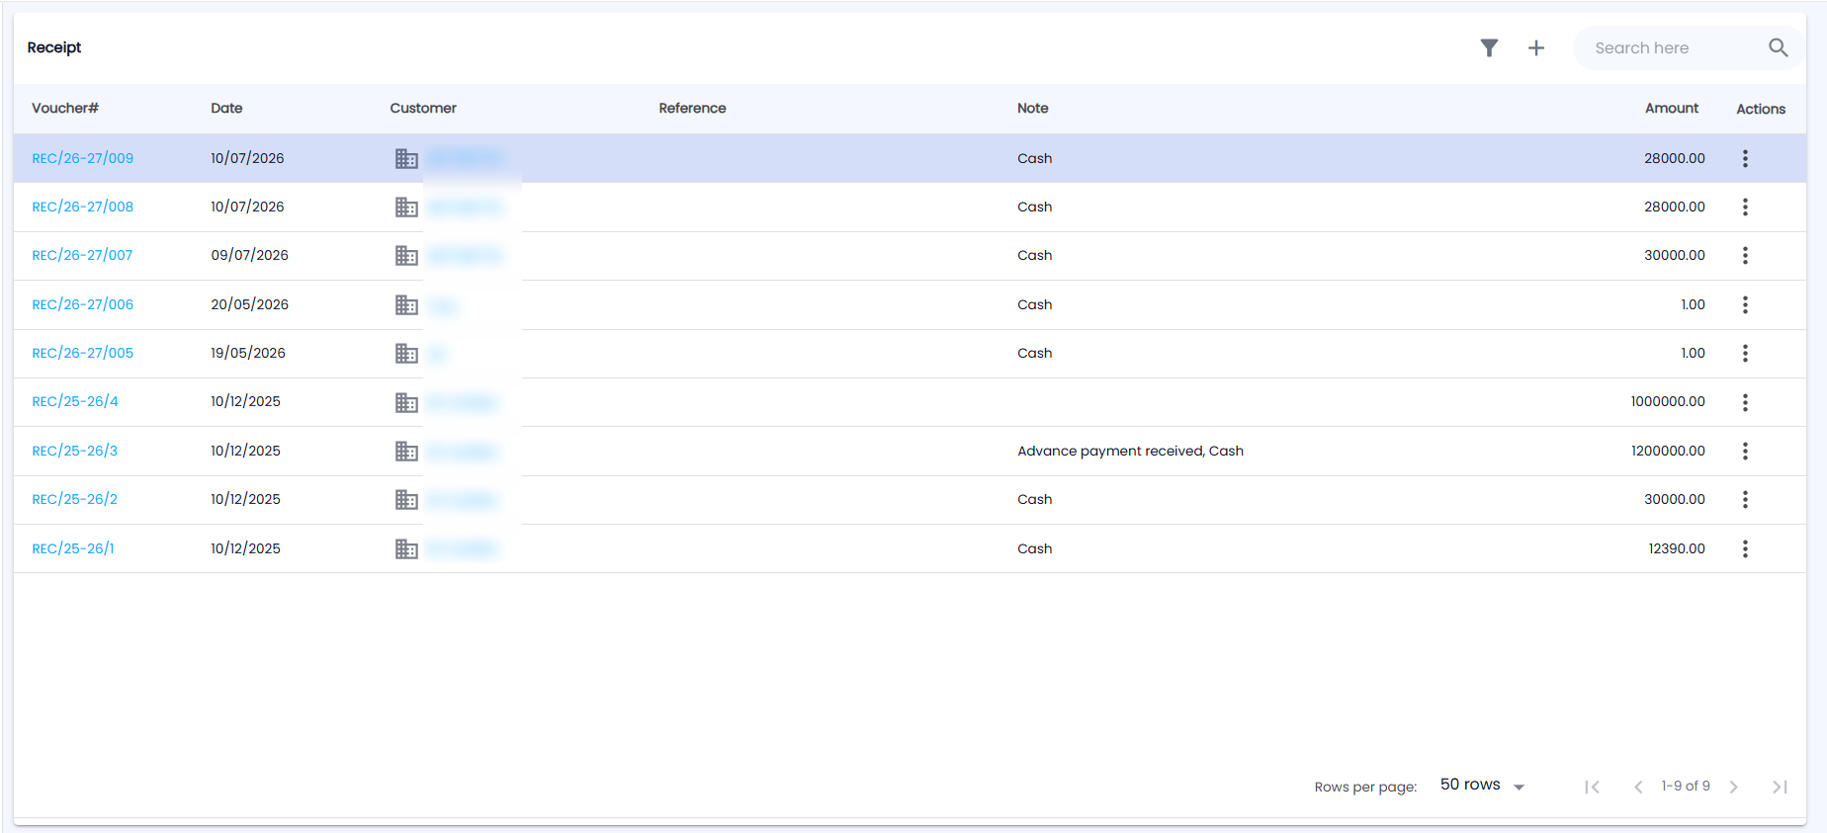The width and height of the screenshot is (1827, 833).
Task: Open voucher REC/25-26/3
Action: (75, 451)
